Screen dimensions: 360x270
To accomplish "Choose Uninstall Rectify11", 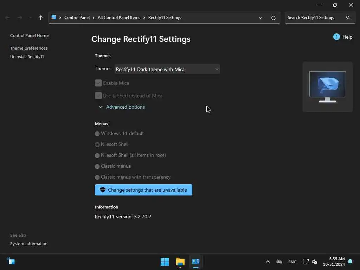I will 27,57.
